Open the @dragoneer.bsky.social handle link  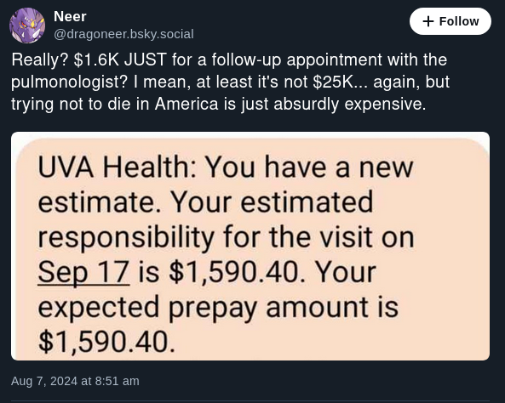[123, 34]
